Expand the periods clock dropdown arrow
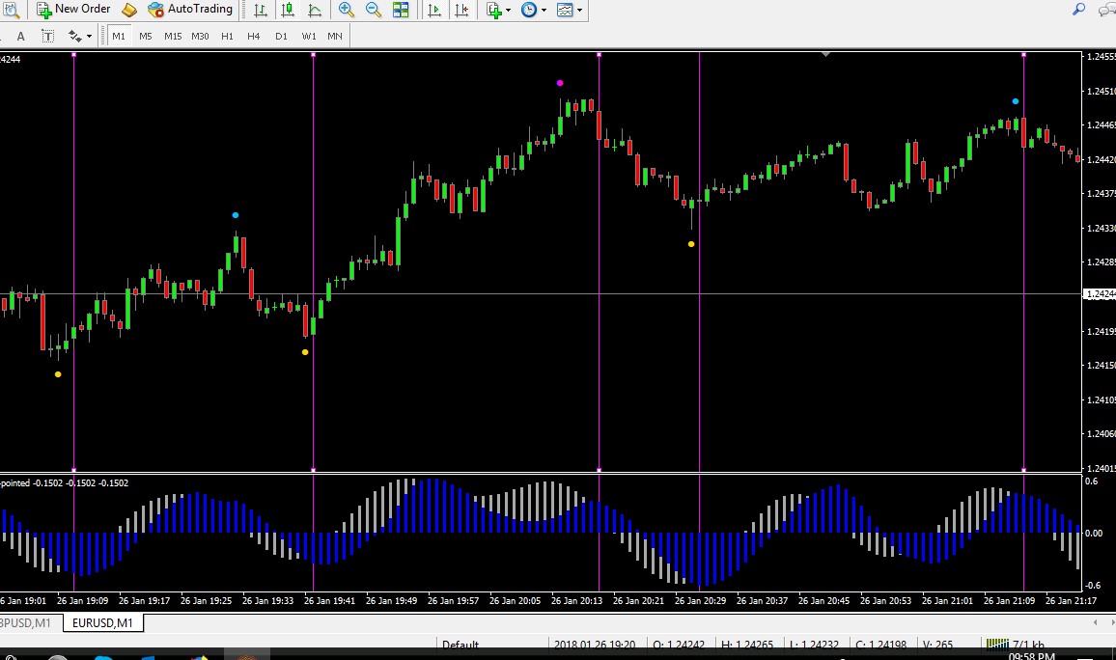 coord(544,10)
